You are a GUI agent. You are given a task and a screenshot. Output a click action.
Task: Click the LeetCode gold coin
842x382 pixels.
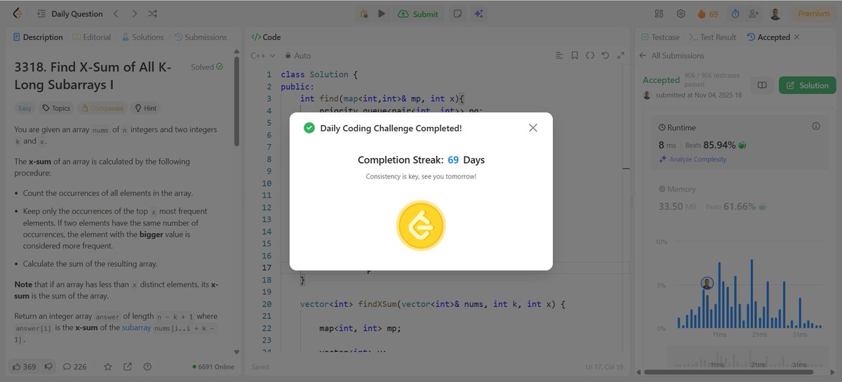click(x=421, y=225)
